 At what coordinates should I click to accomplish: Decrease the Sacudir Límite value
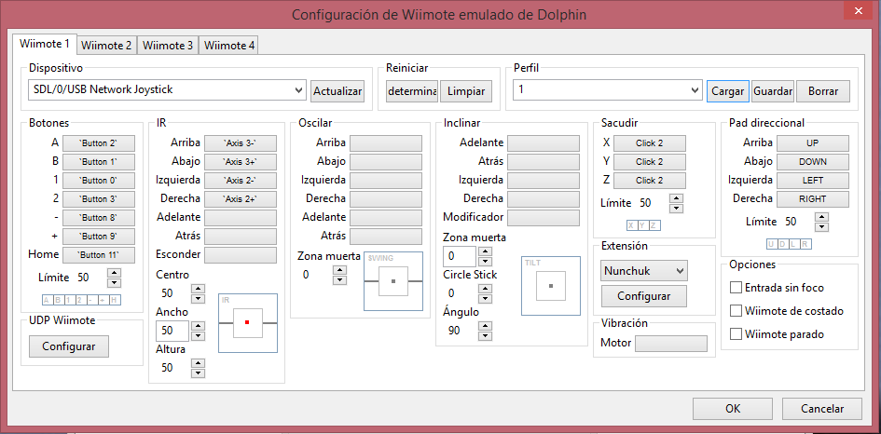pos(676,208)
